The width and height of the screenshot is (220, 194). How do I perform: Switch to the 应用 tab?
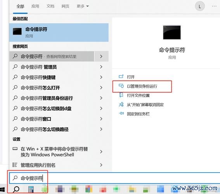pyautogui.click(x=35, y=6)
